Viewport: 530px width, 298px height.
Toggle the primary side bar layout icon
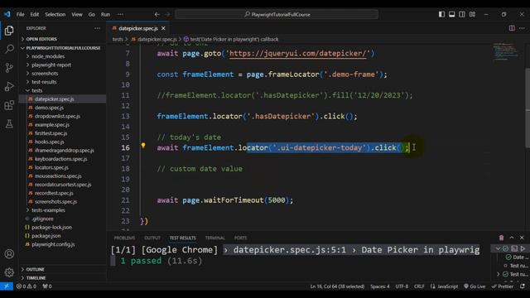[441, 14]
